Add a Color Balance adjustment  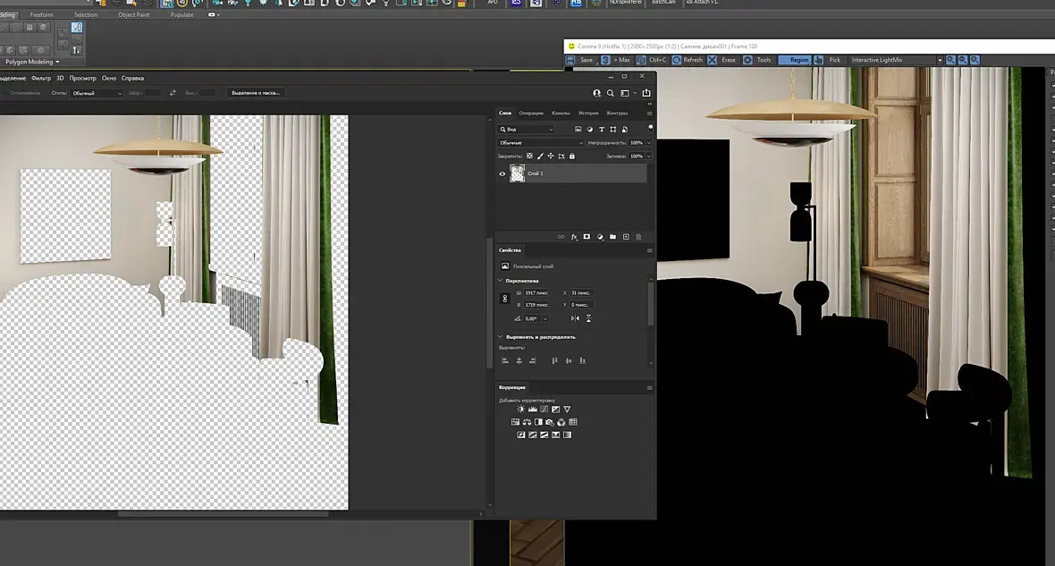point(527,422)
